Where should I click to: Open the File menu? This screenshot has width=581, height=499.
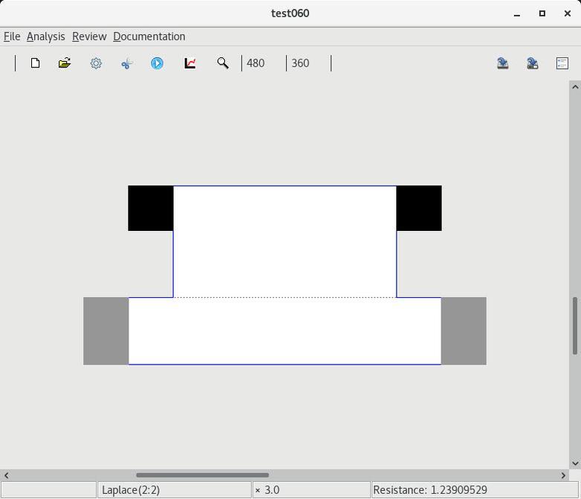[12, 36]
